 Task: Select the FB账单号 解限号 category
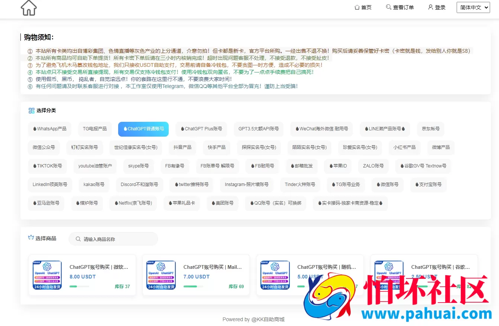(x=217, y=166)
